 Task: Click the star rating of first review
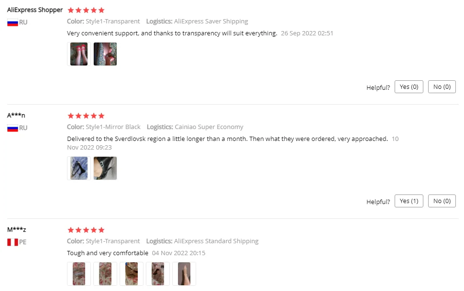tap(86, 11)
